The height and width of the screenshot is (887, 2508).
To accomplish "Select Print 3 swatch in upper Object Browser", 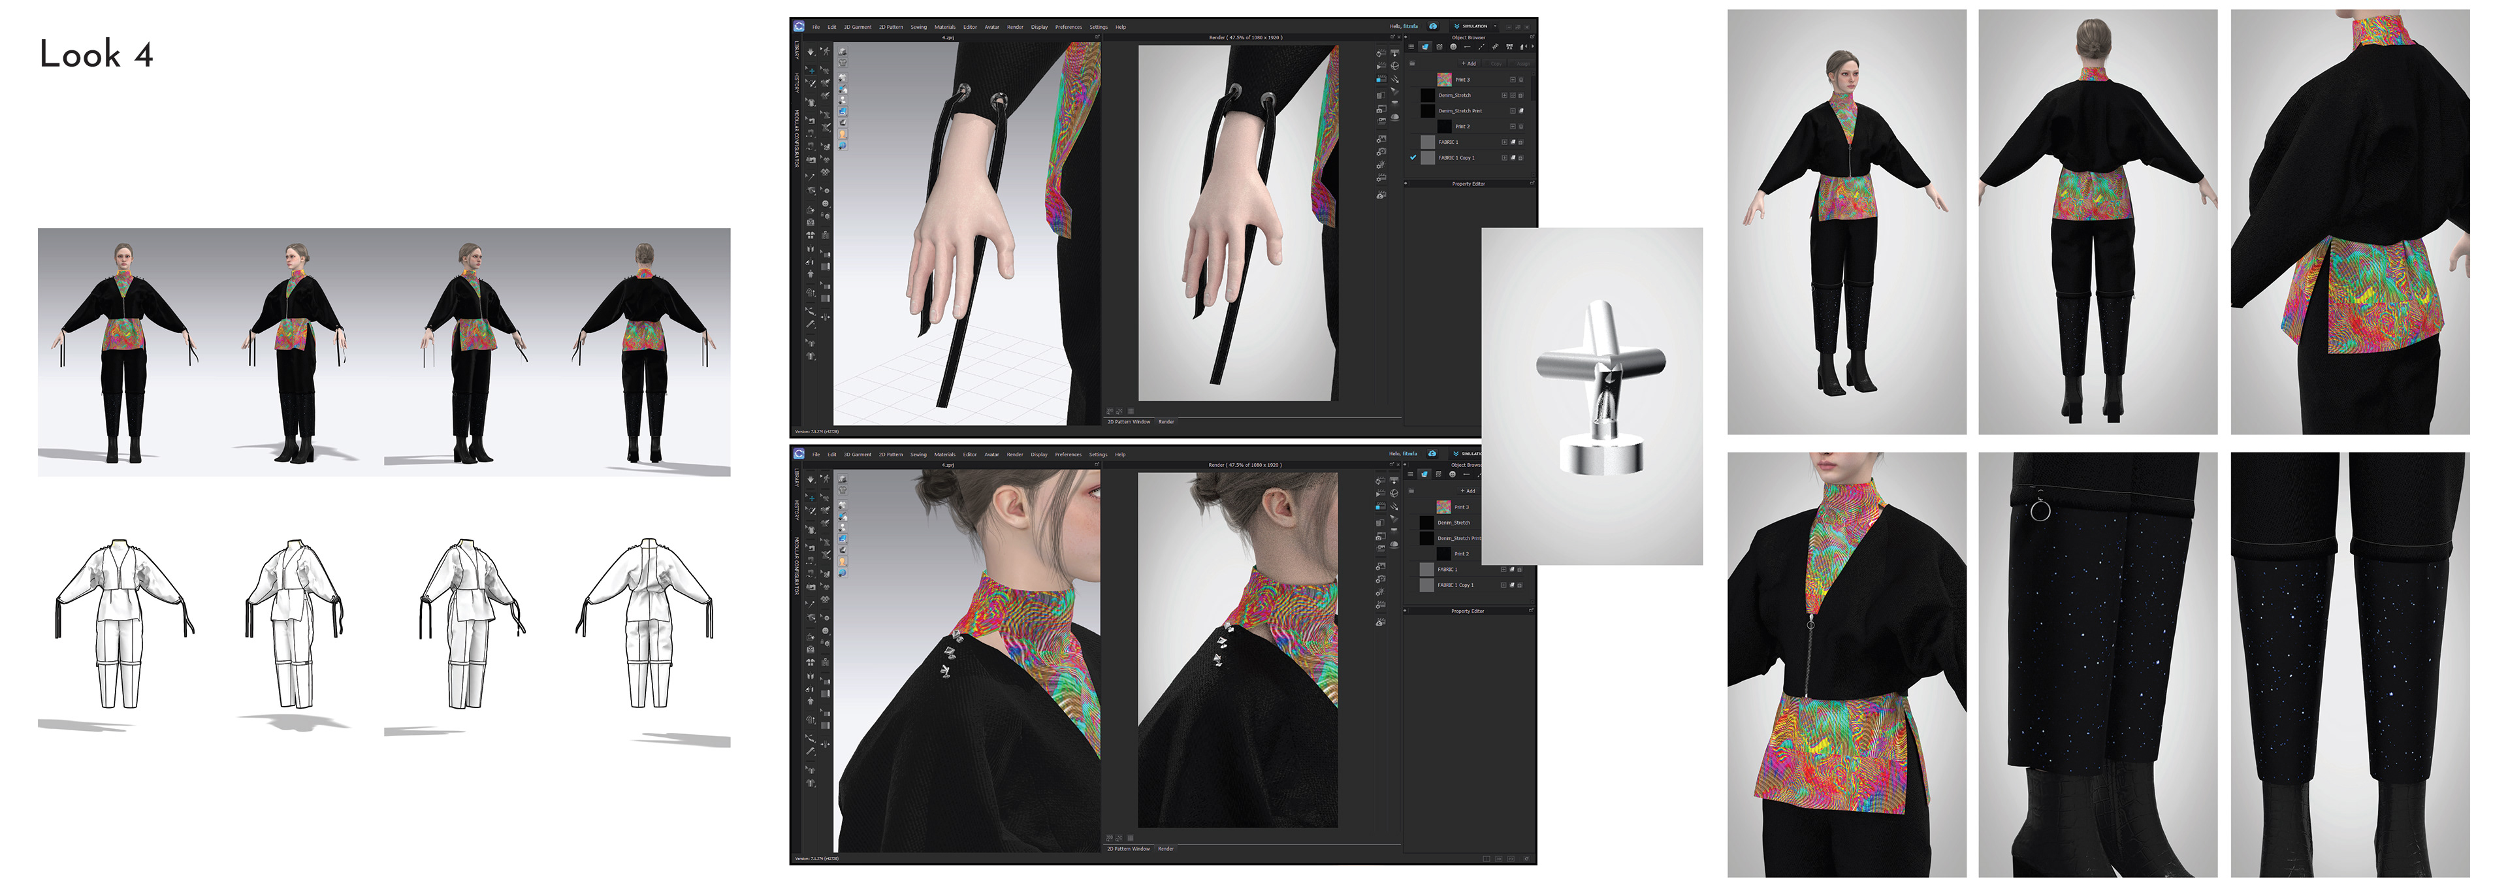I will coord(1445,80).
